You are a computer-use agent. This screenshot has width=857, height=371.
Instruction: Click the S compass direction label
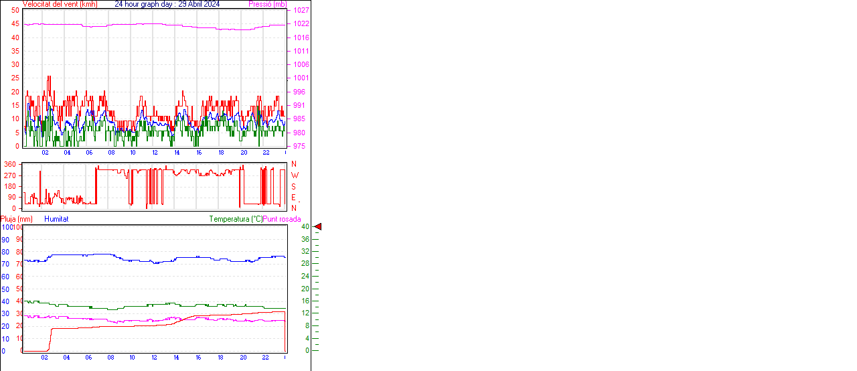293,187
